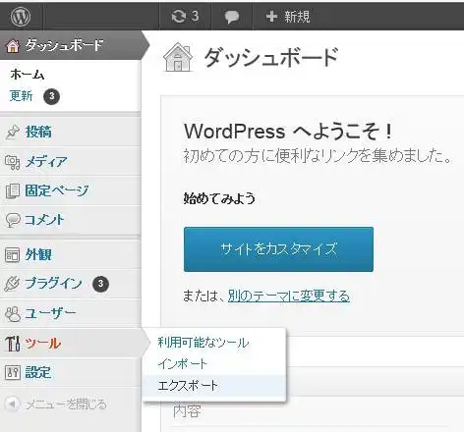Screen dimensions: 464x432
Task: Click the speech bubble icon beside コメント
Action: tap(13, 220)
